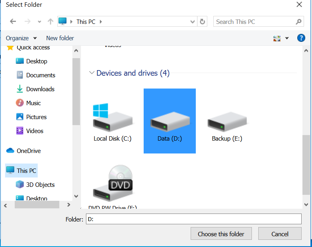This screenshot has width=312, height=247.
Task: Open the view options dropdown arrow
Action: click(x=287, y=38)
